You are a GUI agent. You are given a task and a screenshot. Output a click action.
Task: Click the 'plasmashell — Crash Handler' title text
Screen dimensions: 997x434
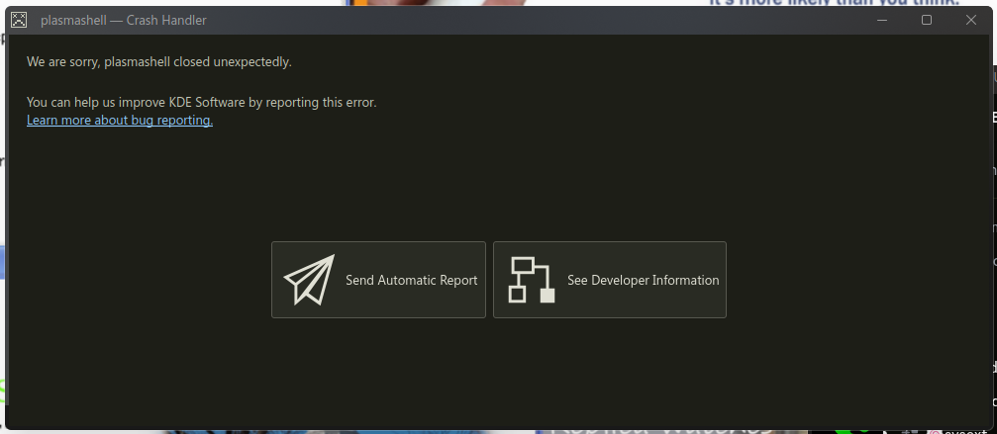click(x=124, y=21)
